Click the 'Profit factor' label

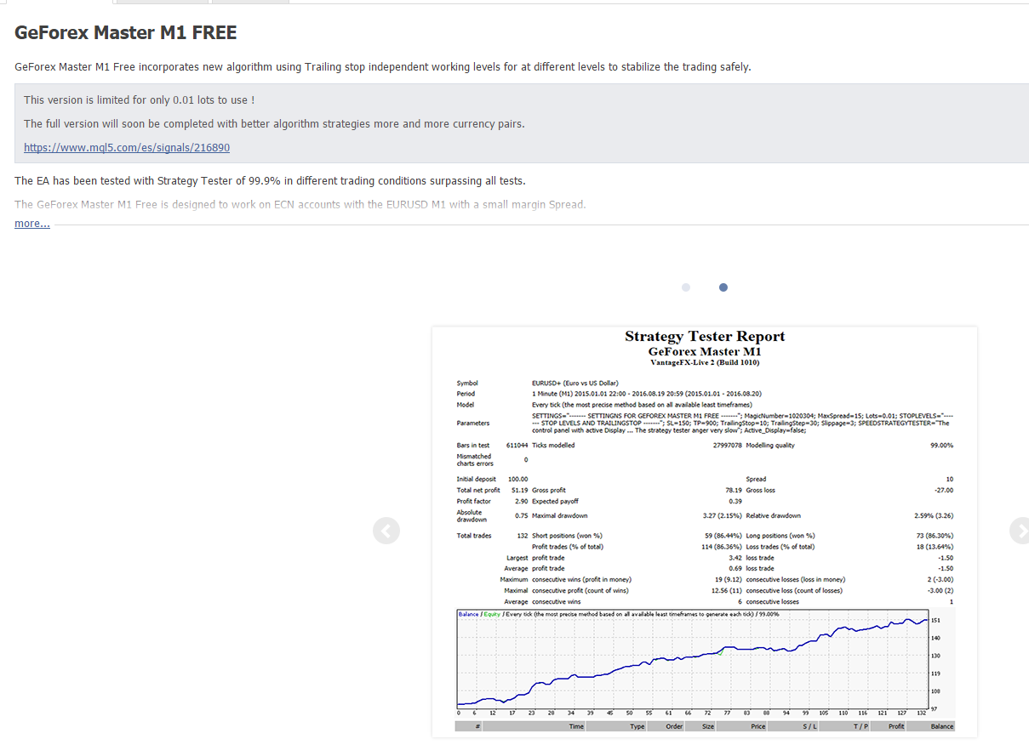[474, 501]
